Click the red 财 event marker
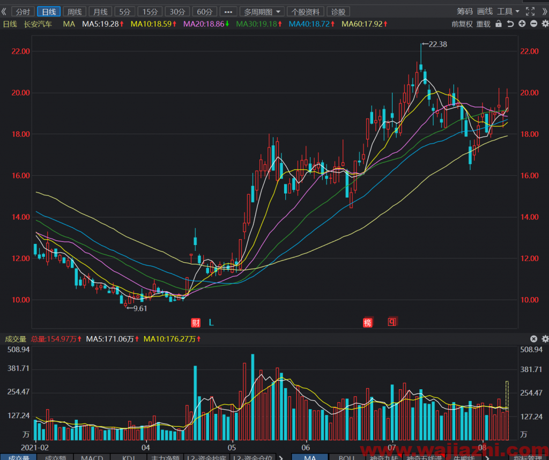This screenshot has width=549, height=460. click(x=196, y=322)
